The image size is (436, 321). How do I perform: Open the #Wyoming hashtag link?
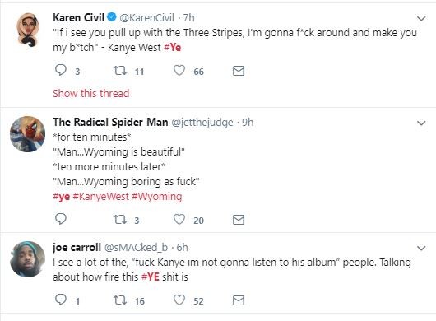[157, 197]
